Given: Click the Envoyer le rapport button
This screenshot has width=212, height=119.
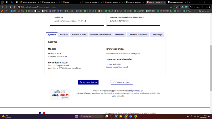Looking at the screenshot, I should 122,82.
